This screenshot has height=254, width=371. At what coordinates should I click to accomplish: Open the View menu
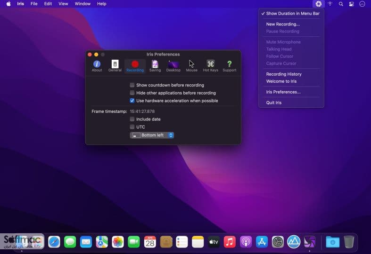pyautogui.click(x=63, y=4)
